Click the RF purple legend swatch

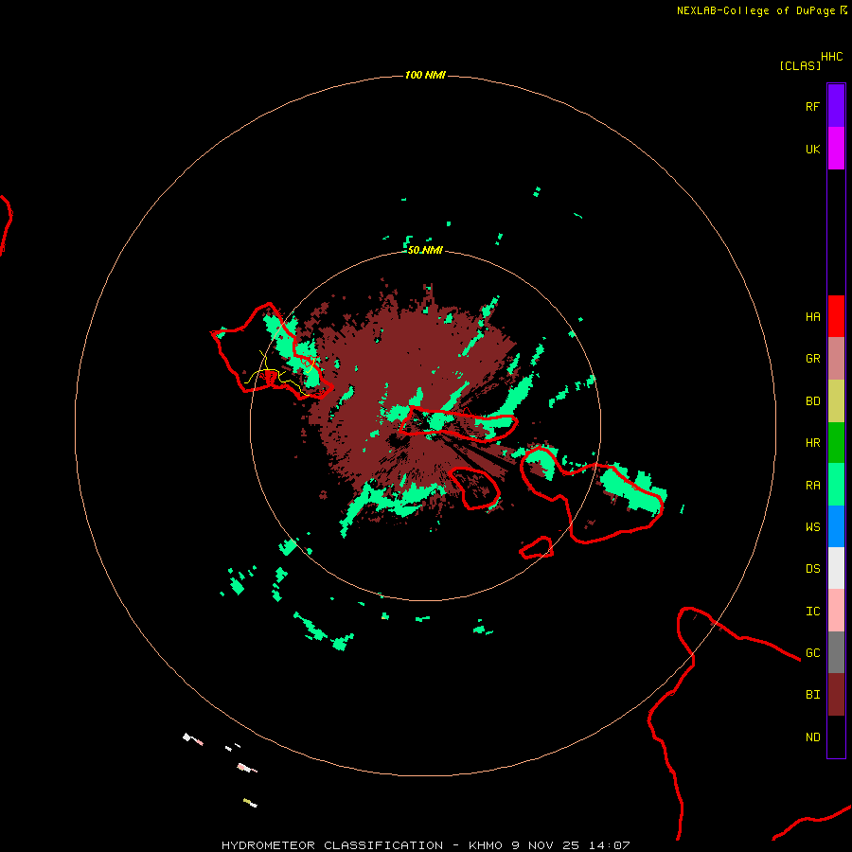pyautogui.click(x=836, y=106)
